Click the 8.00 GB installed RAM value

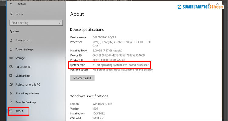tap(107, 51)
